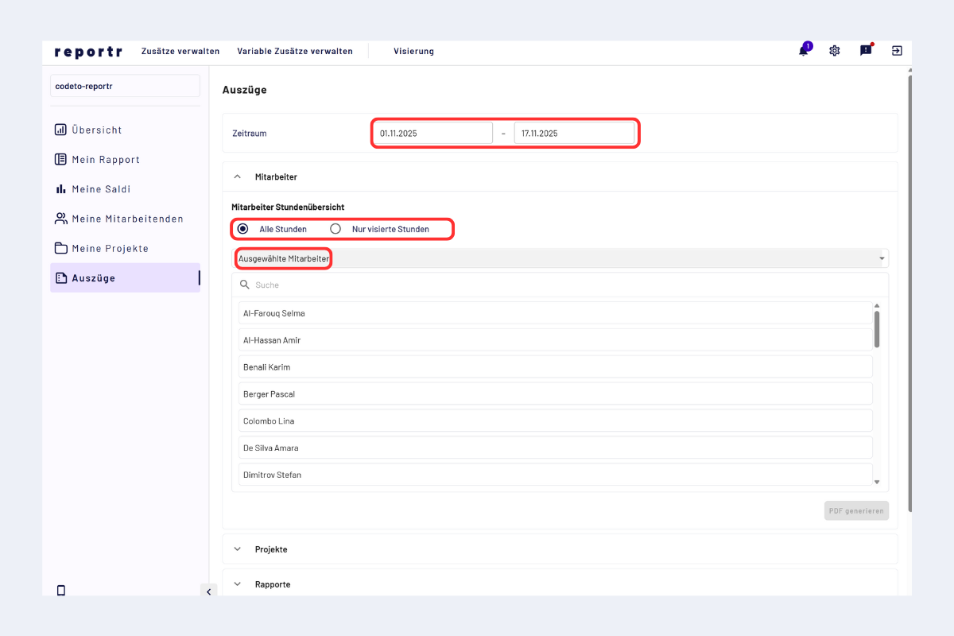This screenshot has width=954, height=636.
Task: Select the Alle Stunden radio button
Action: (x=243, y=229)
